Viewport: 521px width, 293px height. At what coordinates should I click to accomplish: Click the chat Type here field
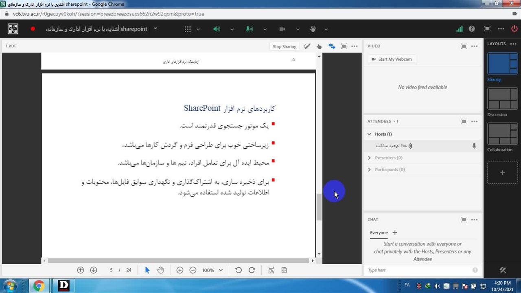(x=418, y=270)
